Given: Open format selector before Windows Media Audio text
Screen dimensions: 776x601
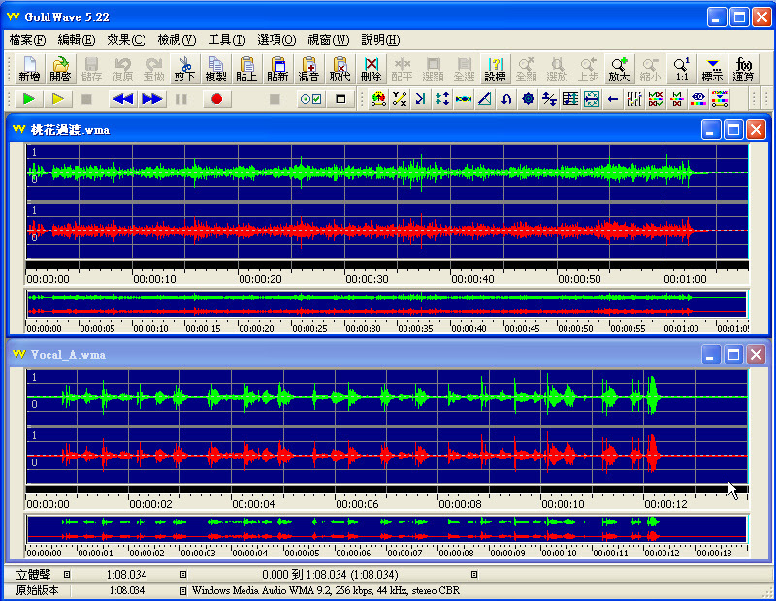Looking at the screenshot, I should coord(183,590).
